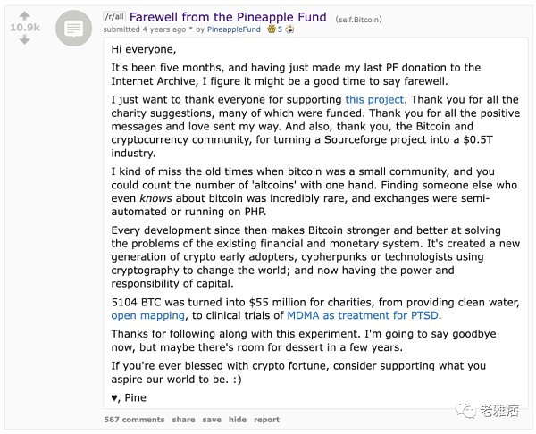Open 'MDMA as treatment for PTSD' link
536x434 pixels.
(x=364, y=315)
